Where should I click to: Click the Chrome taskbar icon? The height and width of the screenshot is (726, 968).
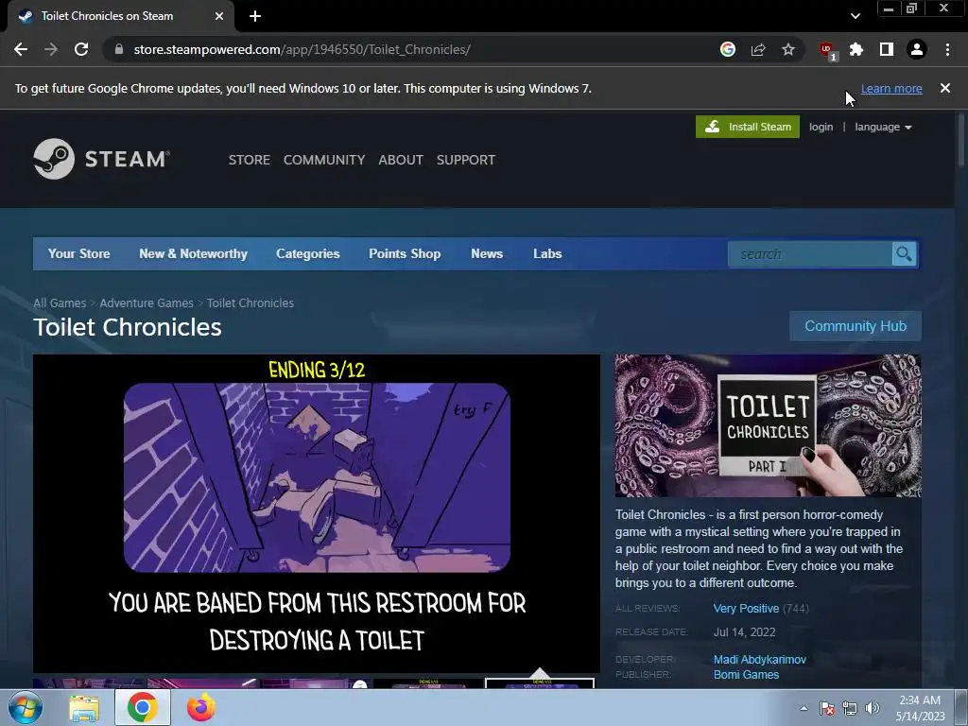[x=142, y=707]
